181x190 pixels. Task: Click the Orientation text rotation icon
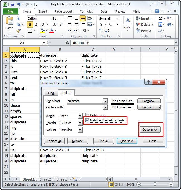(85, 30)
